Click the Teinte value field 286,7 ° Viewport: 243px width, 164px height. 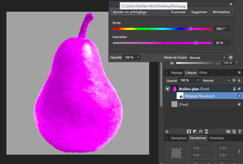pos(222,29)
